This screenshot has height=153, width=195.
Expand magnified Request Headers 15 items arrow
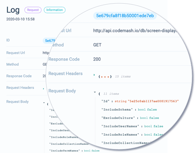point(94,75)
